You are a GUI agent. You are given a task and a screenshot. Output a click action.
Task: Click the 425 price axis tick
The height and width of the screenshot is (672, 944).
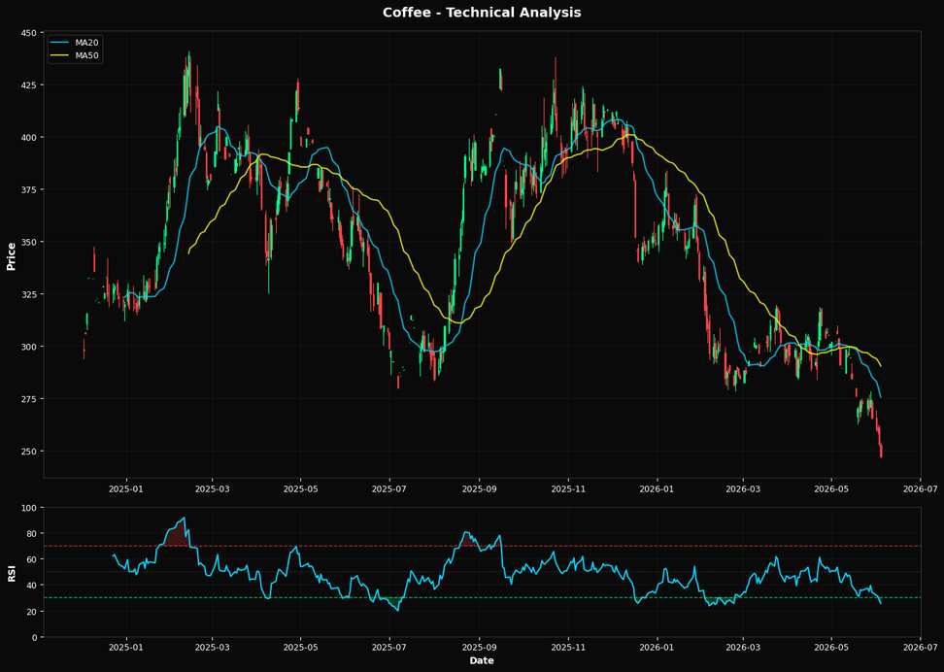click(29, 84)
